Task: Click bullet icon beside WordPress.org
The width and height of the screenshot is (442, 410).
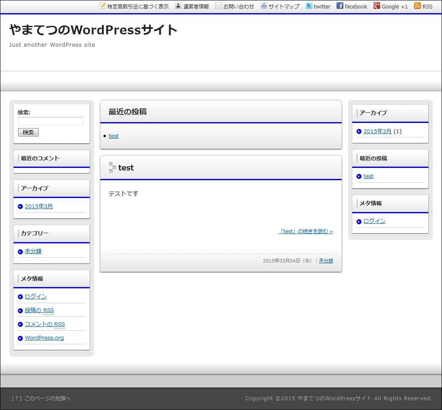Action: coord(20,338)
